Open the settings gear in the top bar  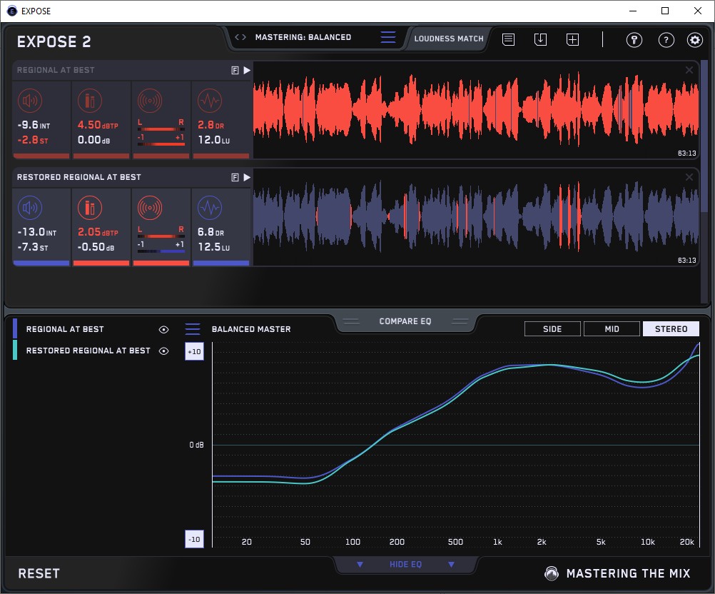click(x=694, y=40)
